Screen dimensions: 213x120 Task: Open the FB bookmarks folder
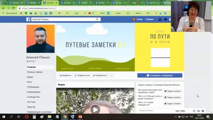tap(58, 13)
